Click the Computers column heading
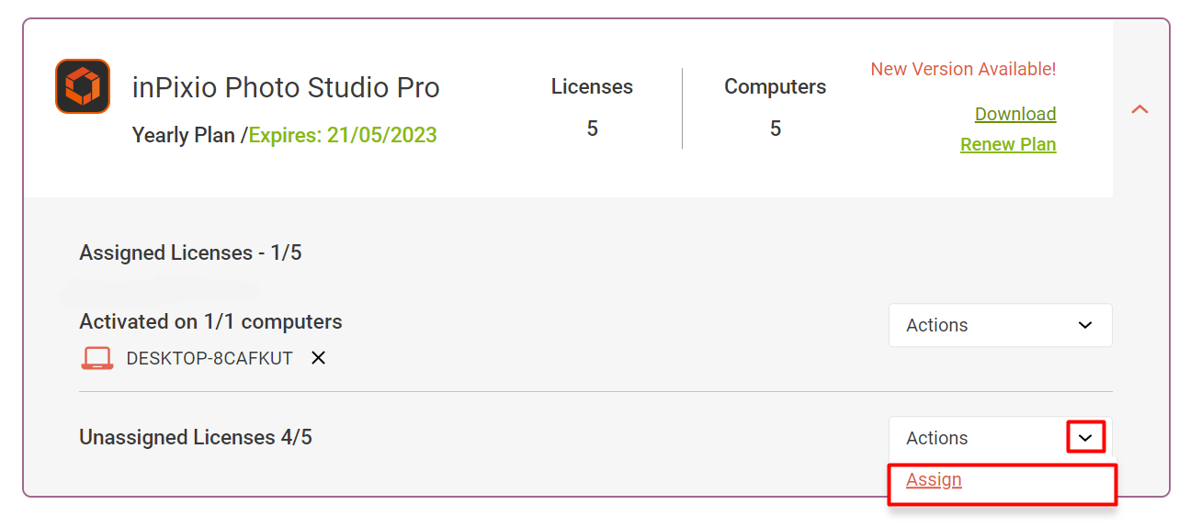This screenshot has width=1190, height=527. (775, 86)
